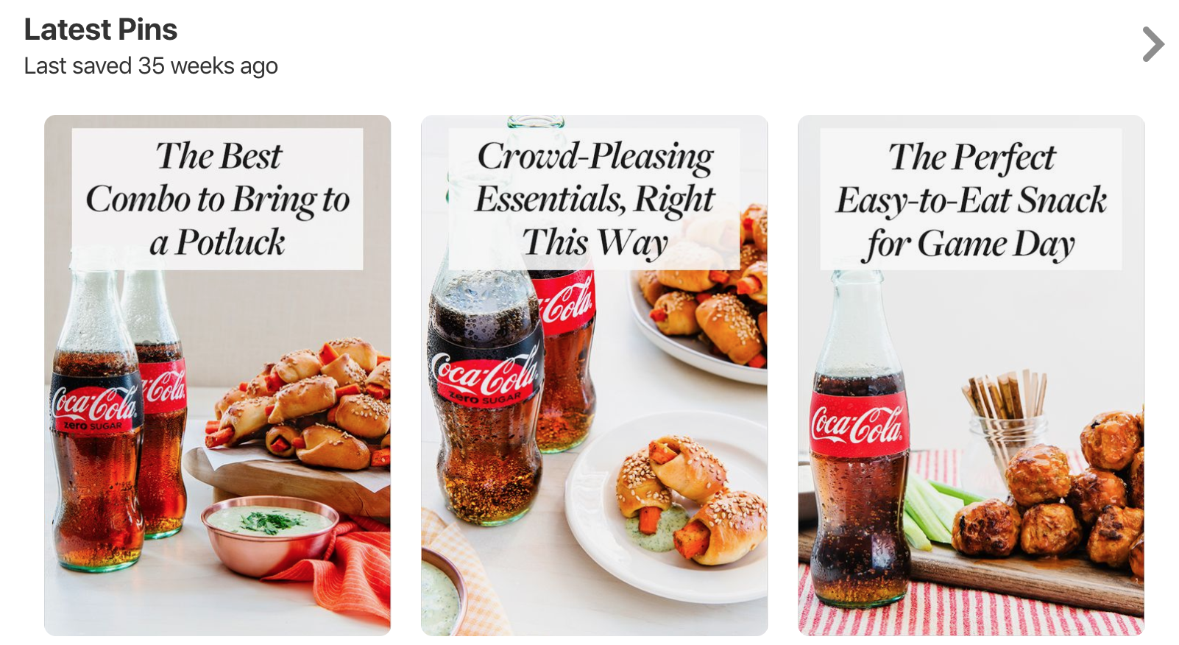This screenshot has width=1179, height=645.
Task: Click the 'Last saved 35 weeks ago' text
Action: pyautogui.click(x=151, y=66)
